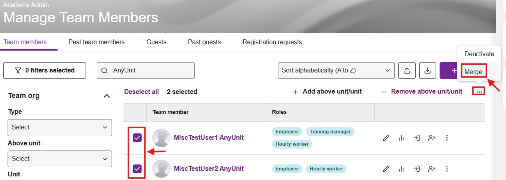Screen dimensions: 506x180
Task: Open vertical dots menu for MiscTestUser2
Action: [447, 169]
